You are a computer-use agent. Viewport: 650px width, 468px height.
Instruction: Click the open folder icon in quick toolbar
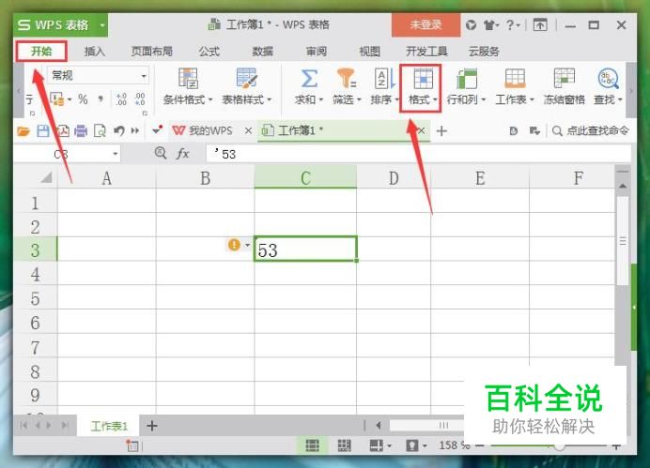click(23, 131)
